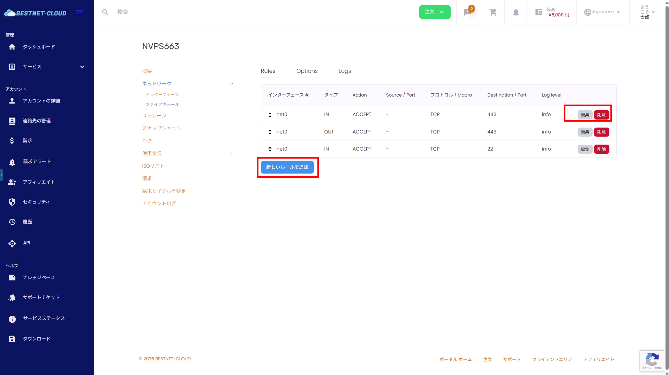
Task: Click the reorder arrows on the port 22 rule
Action: [270, 149]
